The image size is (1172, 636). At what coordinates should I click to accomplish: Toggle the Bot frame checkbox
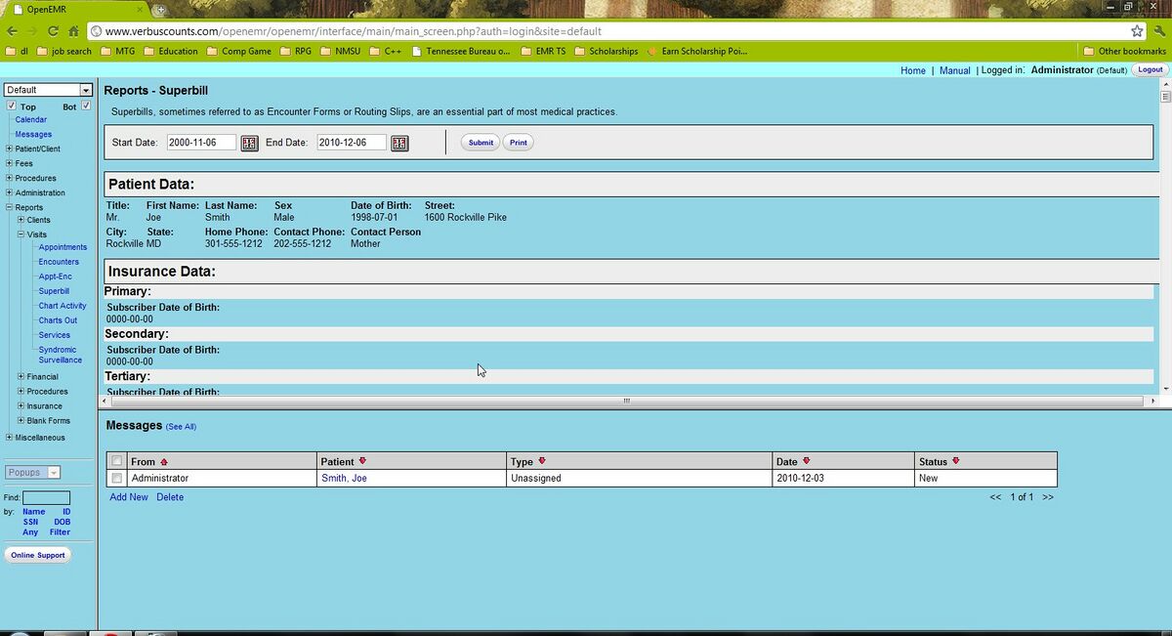(86, 106)
